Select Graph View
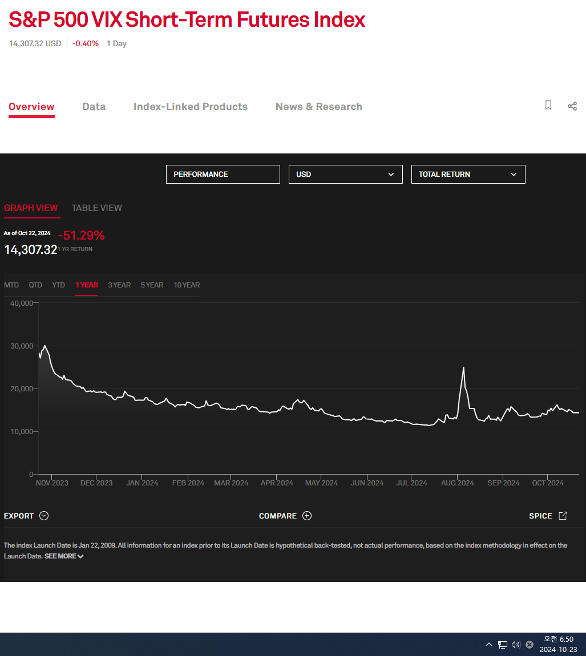Image resolution: width=586 pixels, height=656 pixels. (x=31, y=208)
